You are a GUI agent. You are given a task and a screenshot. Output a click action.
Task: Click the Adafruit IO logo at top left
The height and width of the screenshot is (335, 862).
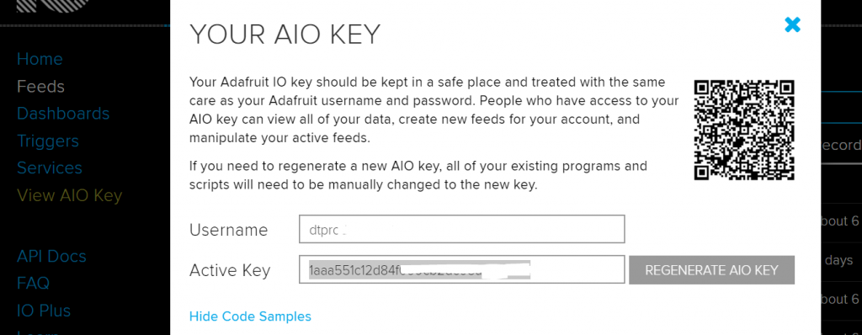[52, 6]
